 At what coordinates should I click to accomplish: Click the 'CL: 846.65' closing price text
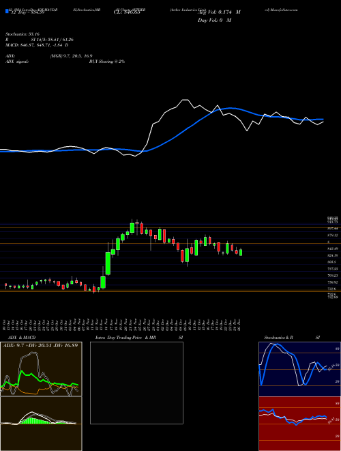click(x=127, y=13)
